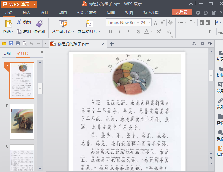The image size is (223, 172).
Task: Justify text alignment
Action: [204, 31]
